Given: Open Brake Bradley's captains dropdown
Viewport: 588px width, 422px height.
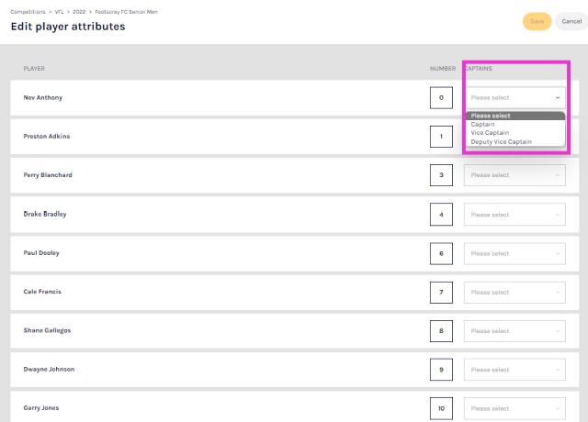Looking at the screenshot, I should (x=514, y=215).
